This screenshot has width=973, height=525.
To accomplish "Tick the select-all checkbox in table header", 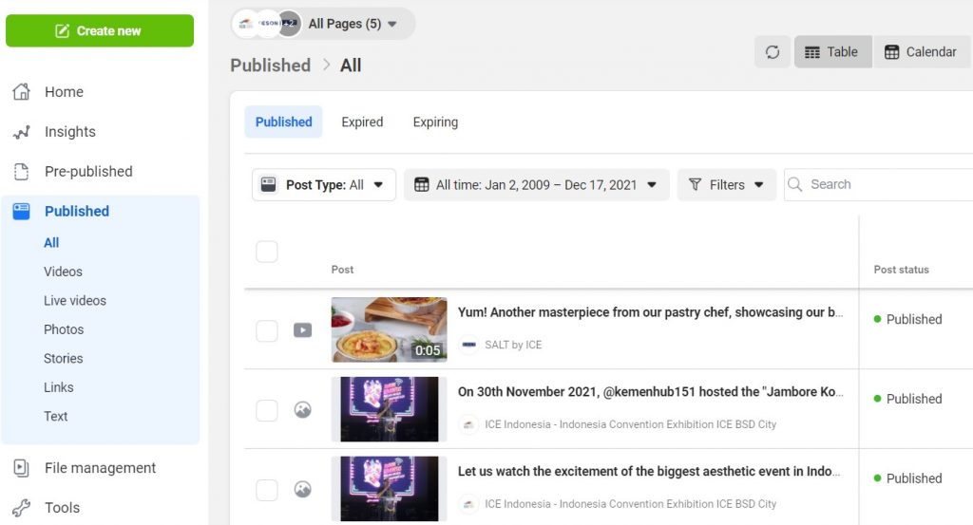I will [267, 252].
